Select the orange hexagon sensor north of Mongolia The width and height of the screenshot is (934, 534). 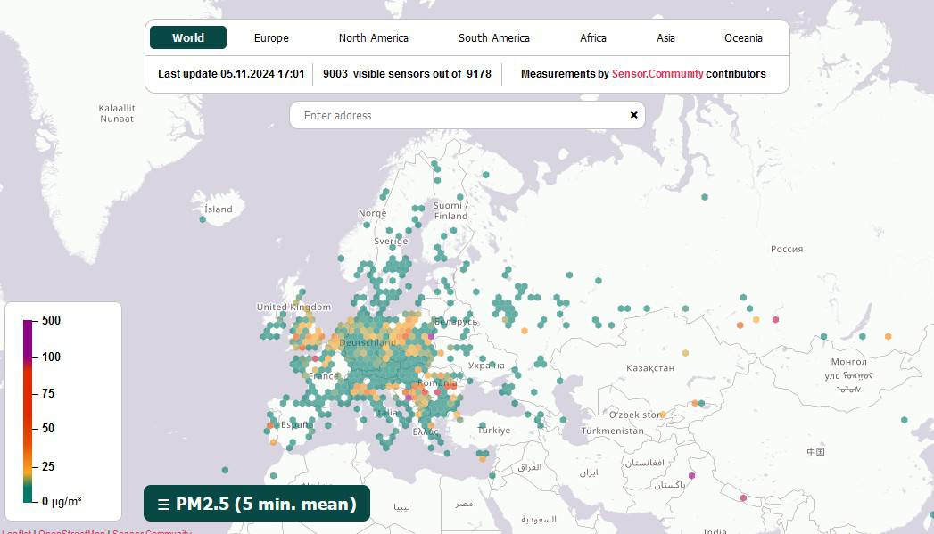888,336
